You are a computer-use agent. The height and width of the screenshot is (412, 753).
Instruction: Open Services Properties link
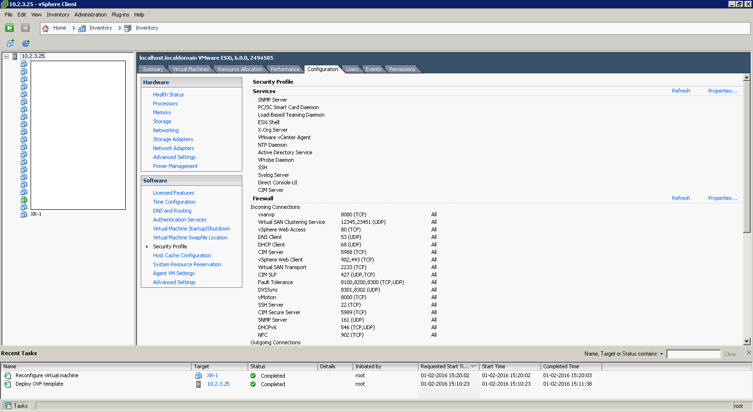(x=722, y=91)
